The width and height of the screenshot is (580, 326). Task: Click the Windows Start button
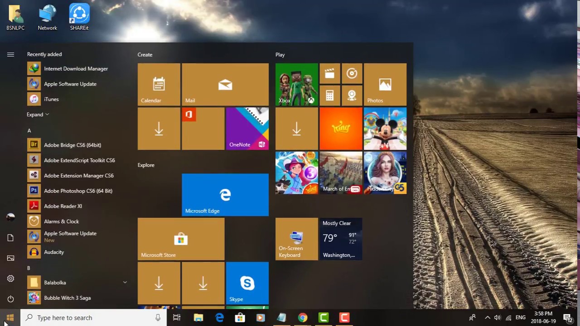coord(10,318)
